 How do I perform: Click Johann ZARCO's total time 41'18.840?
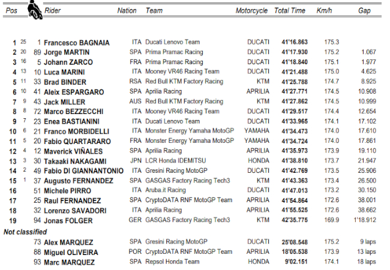(294, 62)
